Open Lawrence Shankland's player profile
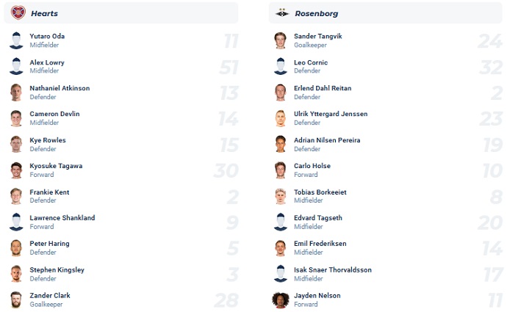The image size is (507, 312). pyautogui.click(x=62, y=217)
